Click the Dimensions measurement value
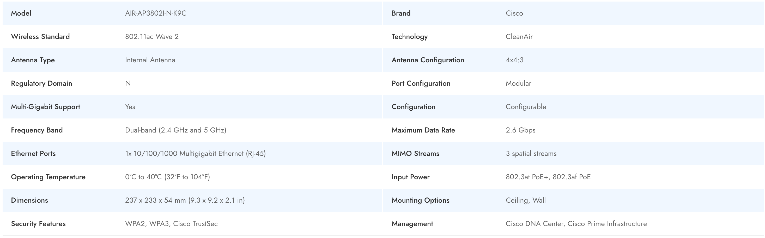The image size is (765, 238). click(x=185, y=200)
